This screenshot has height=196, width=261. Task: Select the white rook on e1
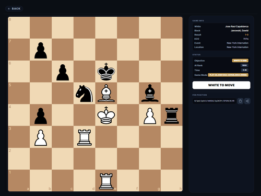pos(106,181)
